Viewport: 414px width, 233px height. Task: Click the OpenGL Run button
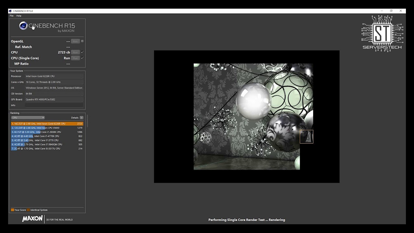(x=75, y=41)
